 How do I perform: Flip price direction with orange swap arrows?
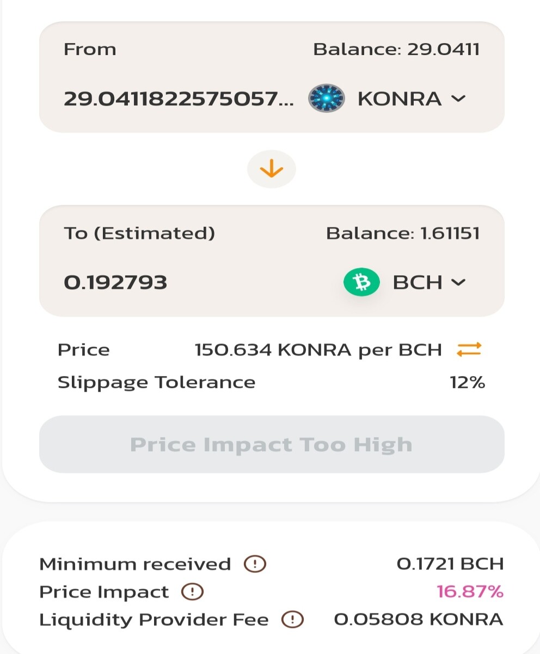(x=469, y=349)
